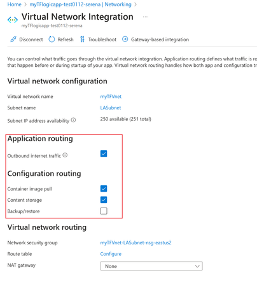Open the myTFVnet virtual network link
This screenshot has width=257, height=282.
111,97
